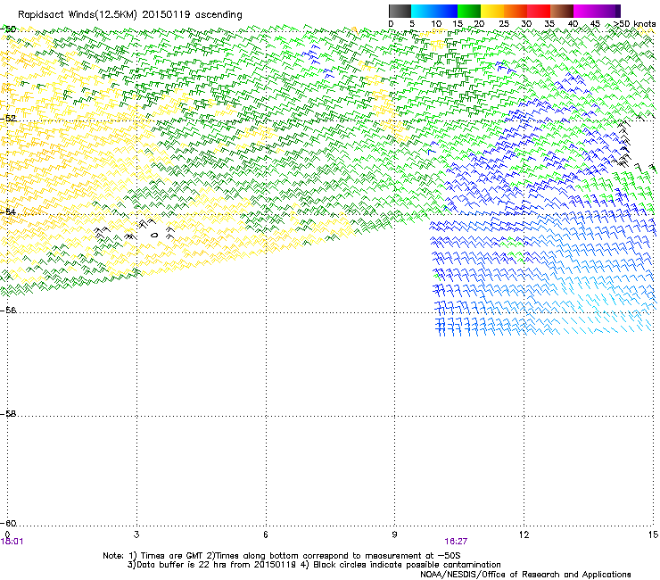Click the purple 18:01 pass time label
This screenshot has height=580, width=660.
(12, 542)
